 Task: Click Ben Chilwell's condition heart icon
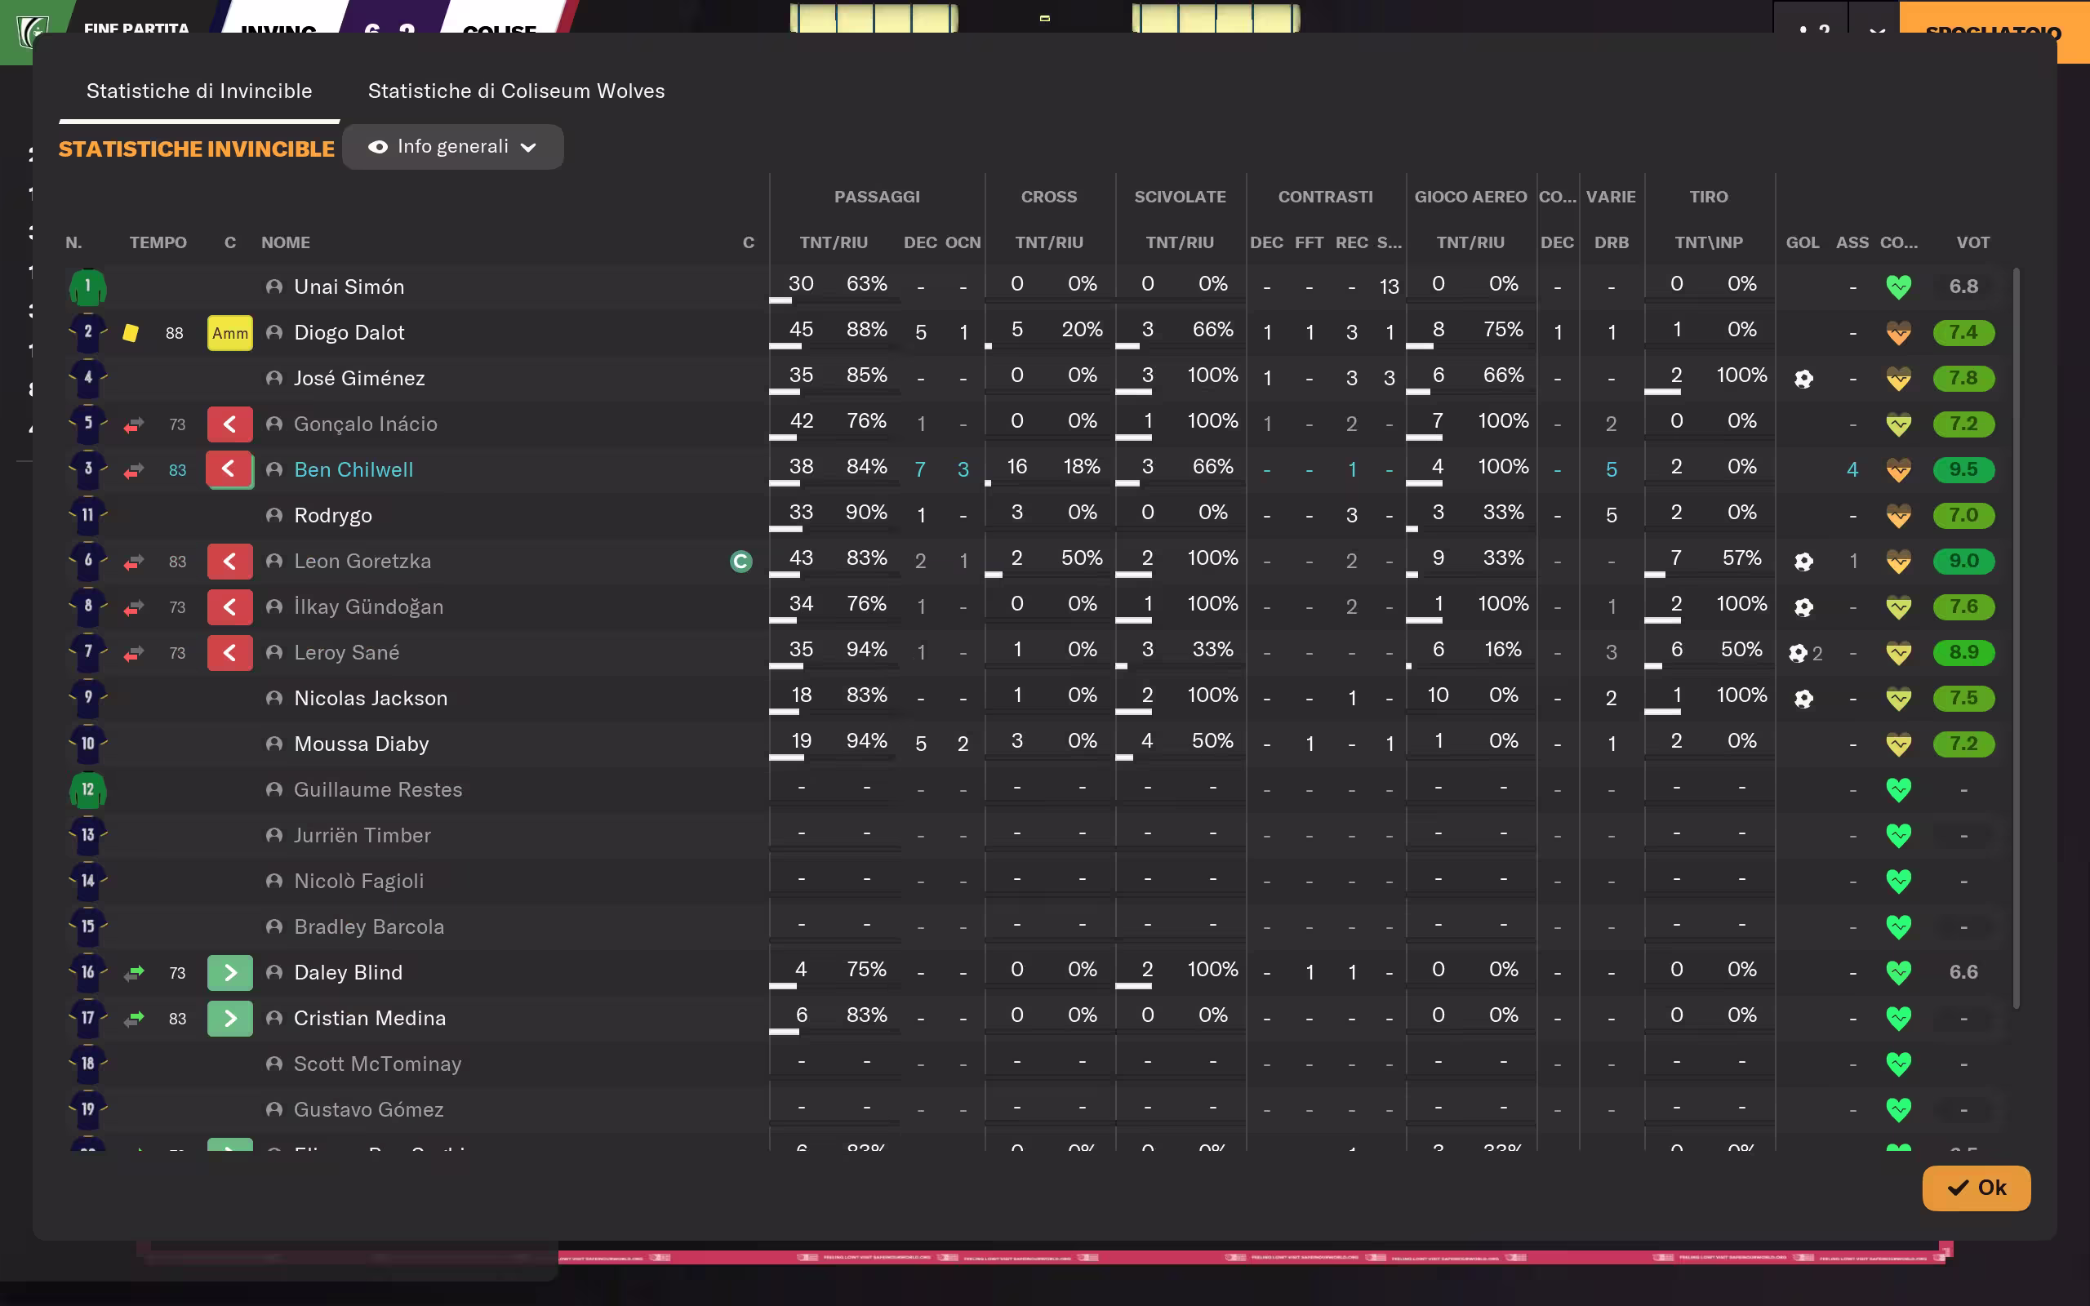pyautogui.click(x=1898, y=470)
